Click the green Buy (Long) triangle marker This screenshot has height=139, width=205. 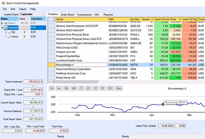point(163,104)
